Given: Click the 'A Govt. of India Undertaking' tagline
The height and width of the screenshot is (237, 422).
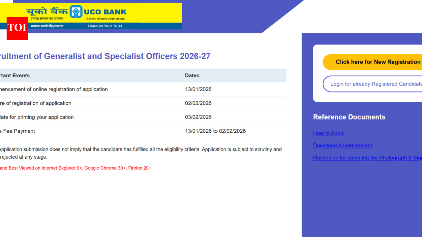Looking at the screenshot, I should pos(105,18).
